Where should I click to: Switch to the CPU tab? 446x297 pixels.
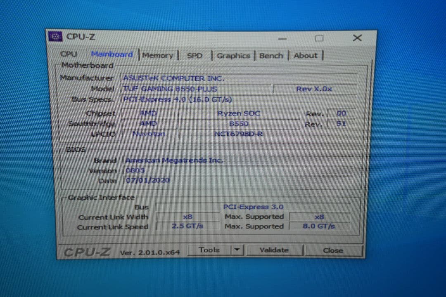coord(69,54)
